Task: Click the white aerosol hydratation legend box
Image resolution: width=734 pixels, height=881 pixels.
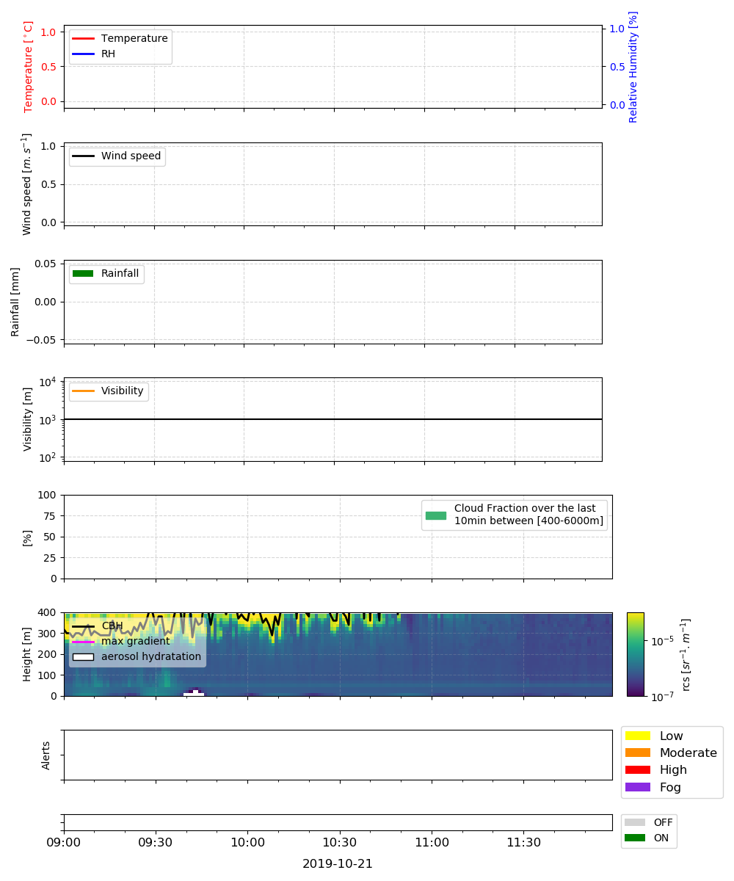Action: pyautogui.click(x=83, y=656)
